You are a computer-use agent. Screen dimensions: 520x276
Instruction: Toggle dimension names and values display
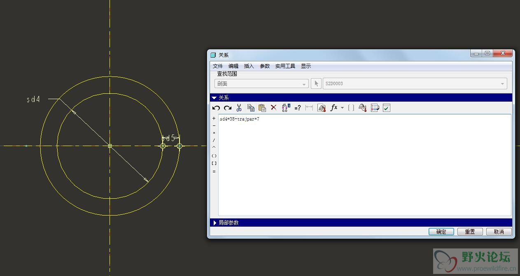click(286, 108)
